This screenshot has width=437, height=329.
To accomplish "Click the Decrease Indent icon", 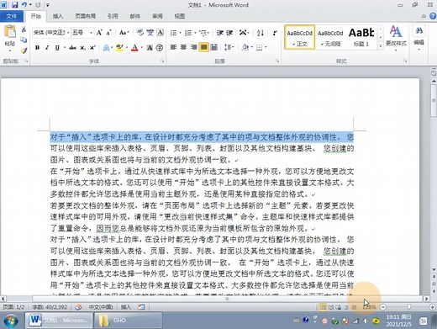I will (219, 33).
